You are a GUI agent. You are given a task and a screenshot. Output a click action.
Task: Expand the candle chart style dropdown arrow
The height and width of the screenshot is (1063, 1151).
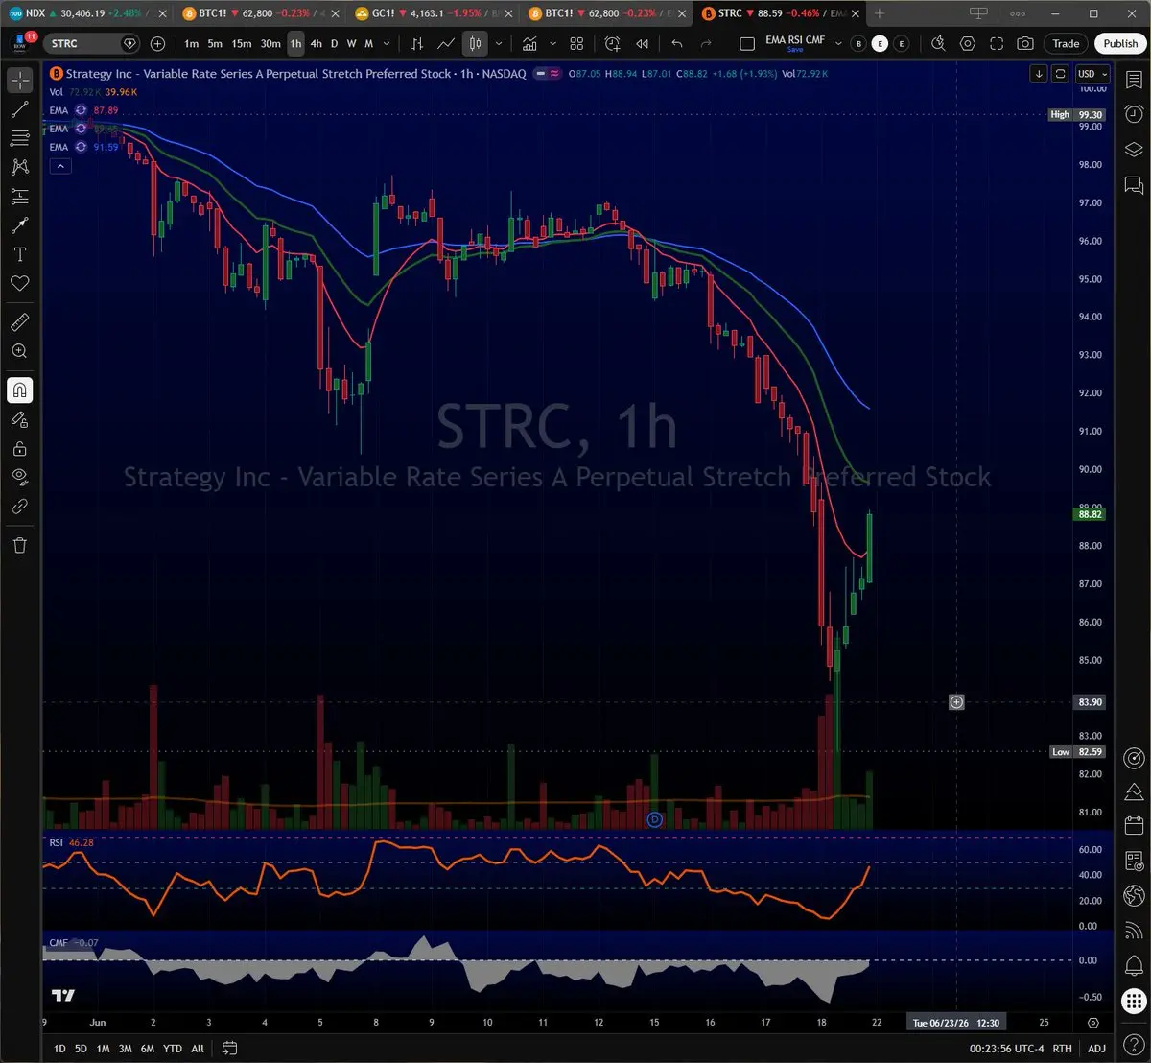[499, 44]
